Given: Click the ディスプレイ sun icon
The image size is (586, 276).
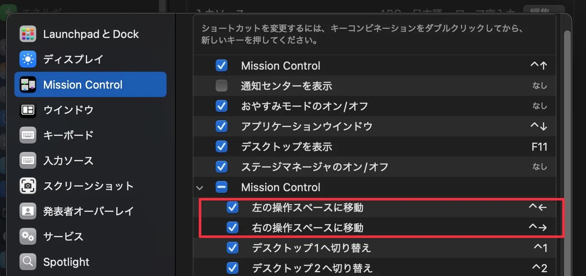Looking at the screenshot, I should tap(28, 60).
